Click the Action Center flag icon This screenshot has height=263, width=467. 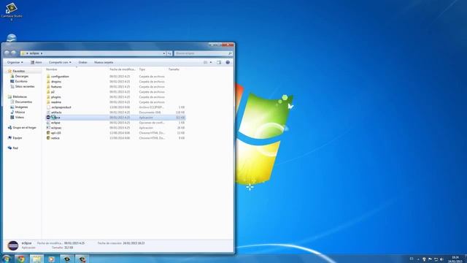point(430,259)
